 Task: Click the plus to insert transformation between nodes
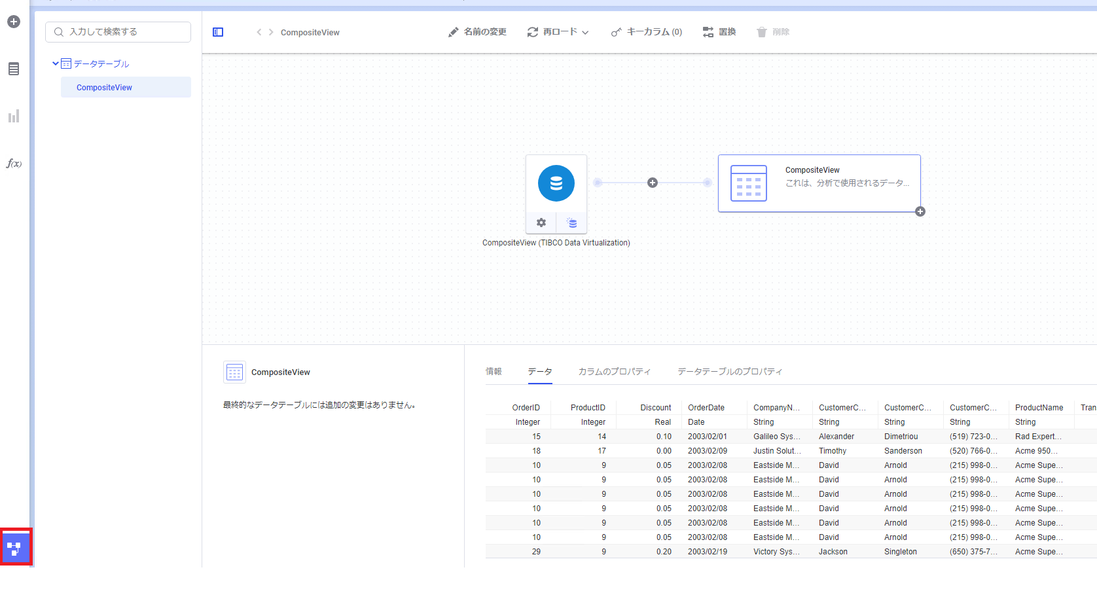coord(653,183)
